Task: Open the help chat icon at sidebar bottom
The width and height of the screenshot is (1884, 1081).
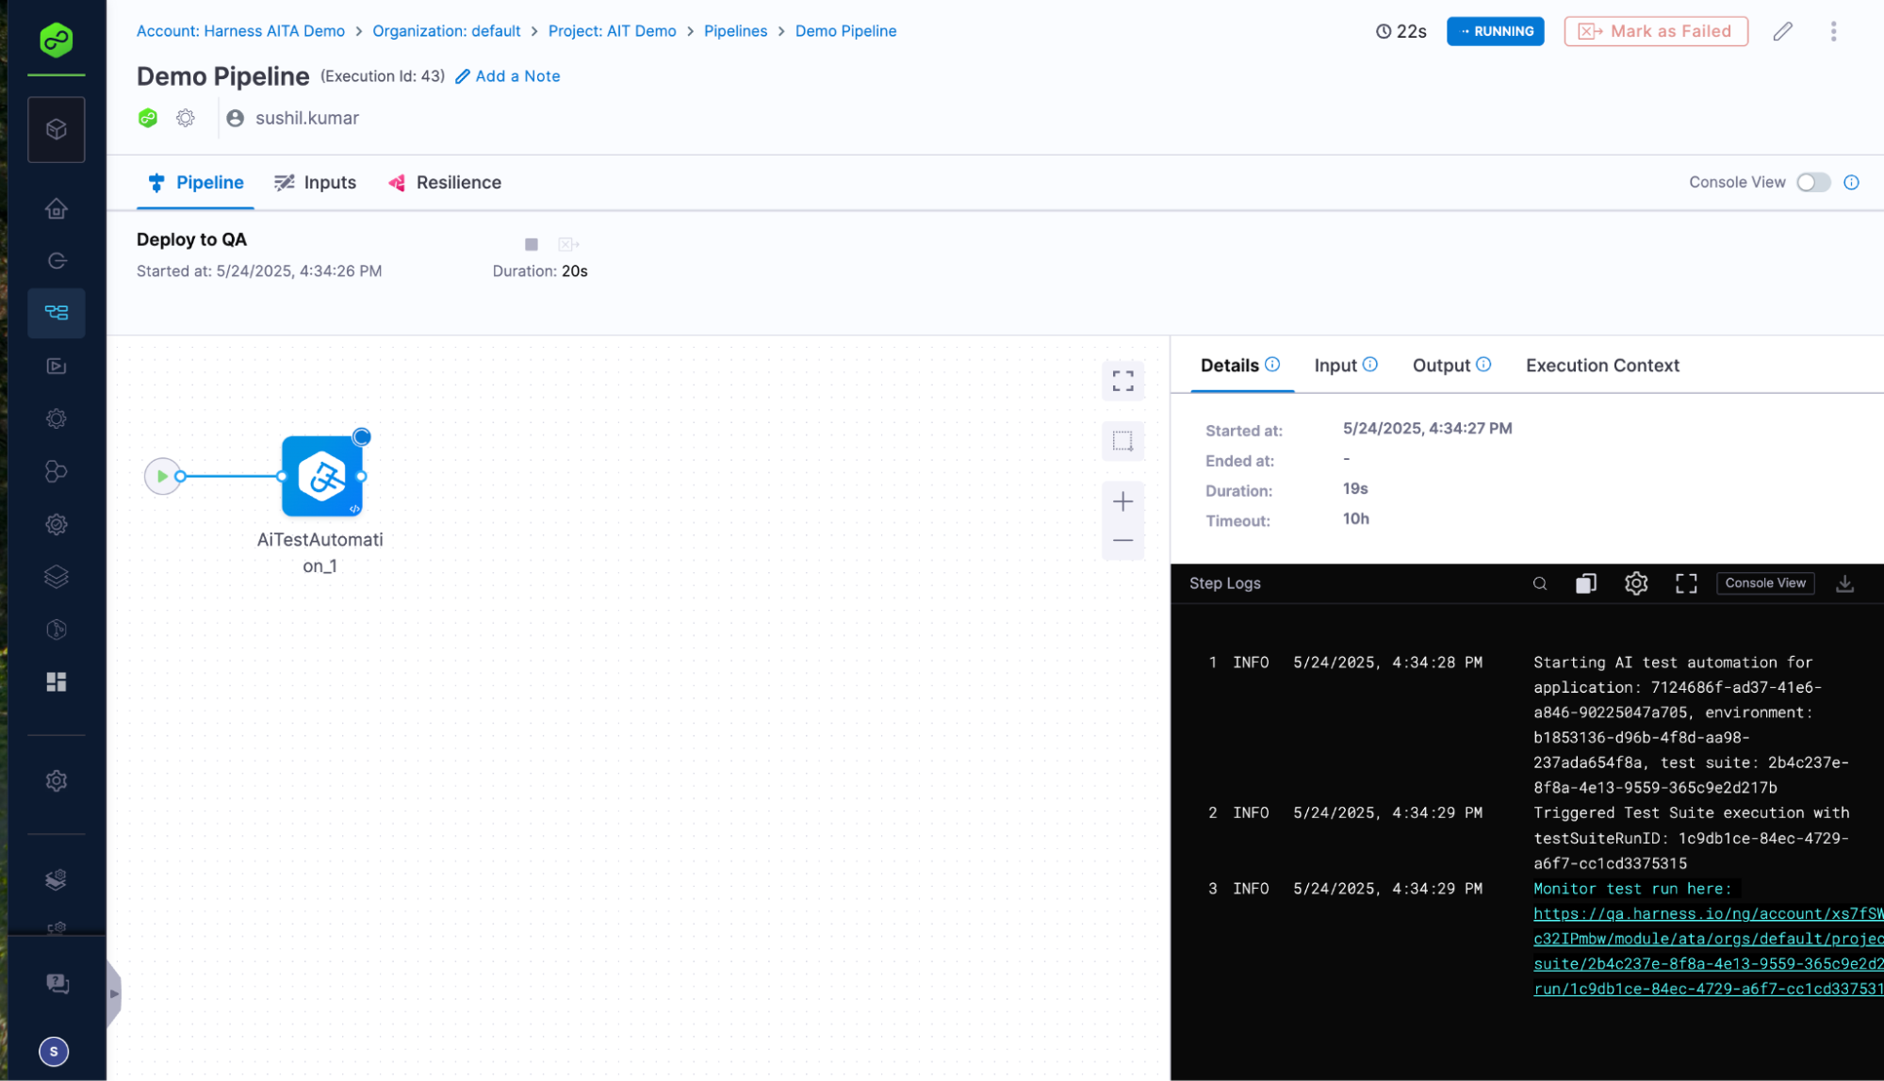Action: (57, 983)
